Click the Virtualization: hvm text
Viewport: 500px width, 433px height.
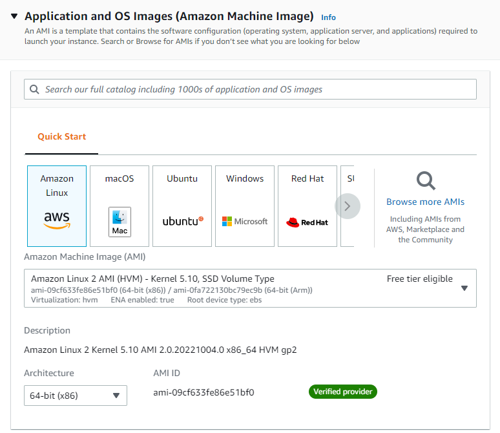[65, 300]
